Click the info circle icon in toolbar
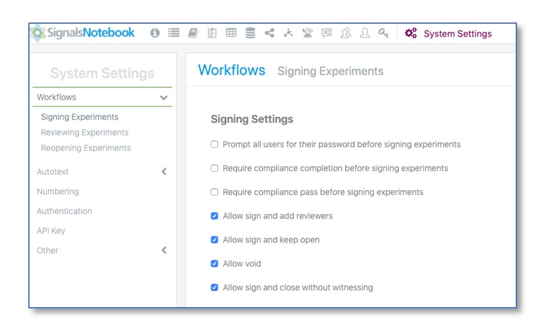 155,33
